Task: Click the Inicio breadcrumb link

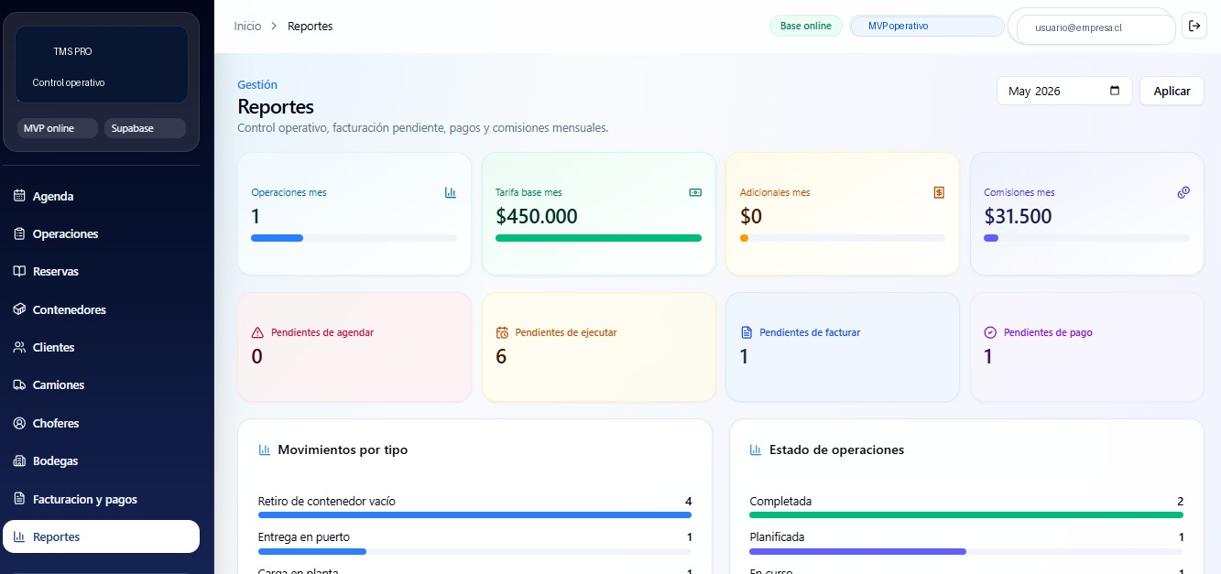Action: point(247,27)
